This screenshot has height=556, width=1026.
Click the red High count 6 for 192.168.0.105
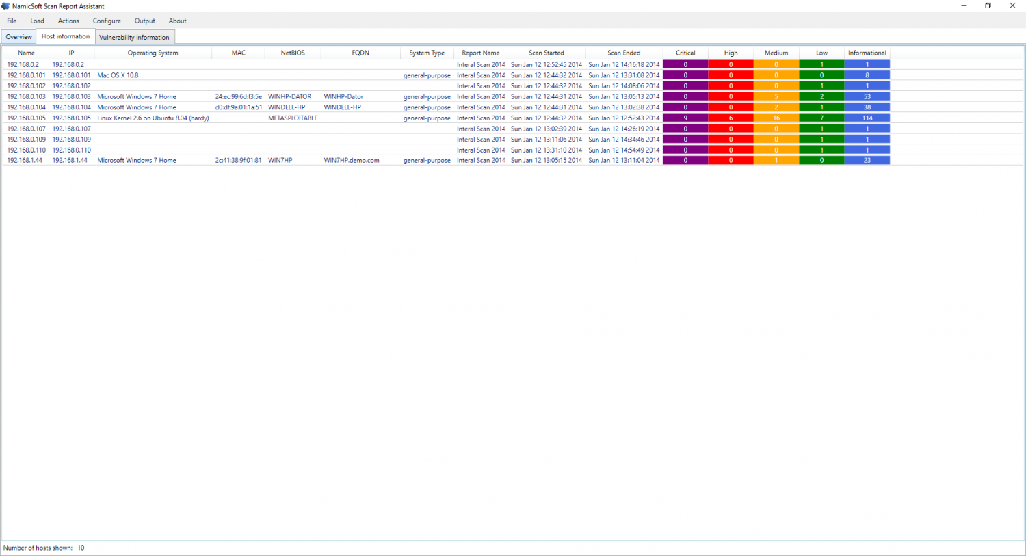(x=731, y=118)
